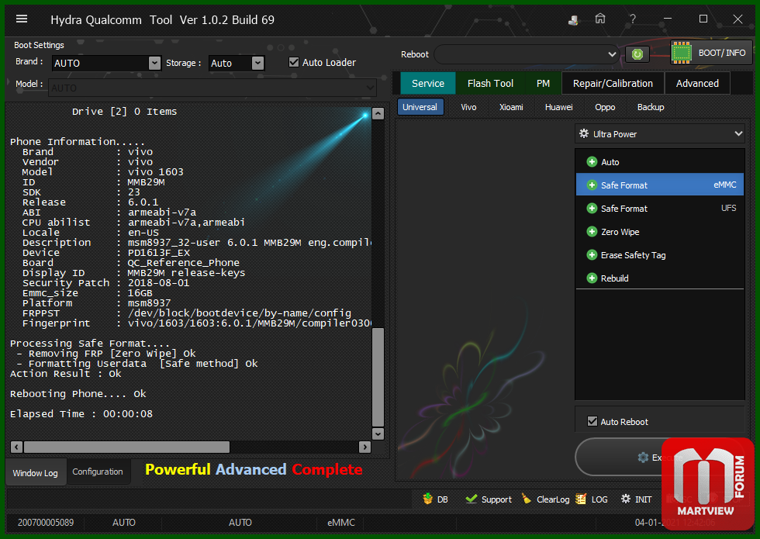Expand the Ultra Power dropdown

[660, 133]
